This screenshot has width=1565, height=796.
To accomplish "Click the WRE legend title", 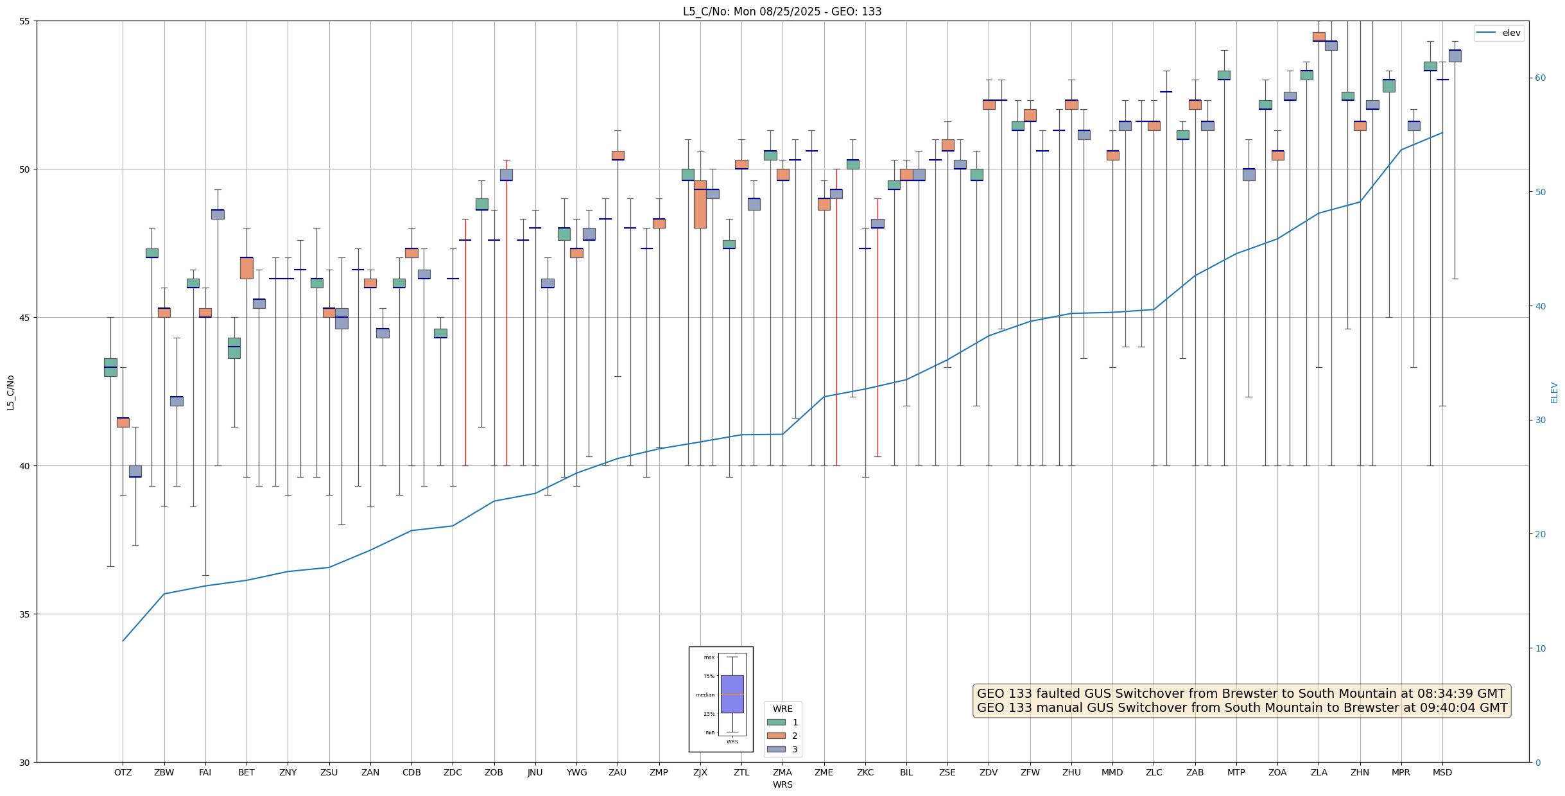I will tap(782, 709).
